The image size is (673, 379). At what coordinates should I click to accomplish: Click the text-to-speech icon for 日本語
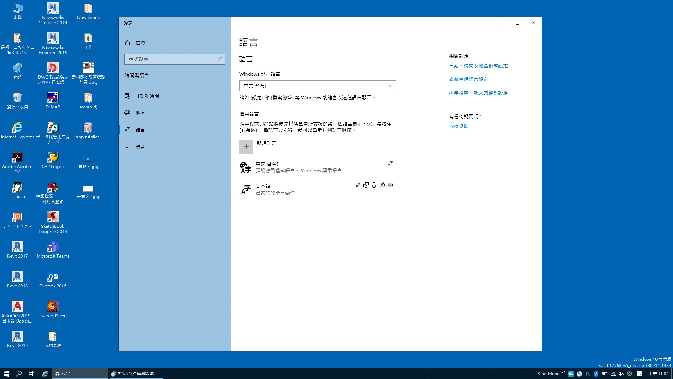point(366,185)
